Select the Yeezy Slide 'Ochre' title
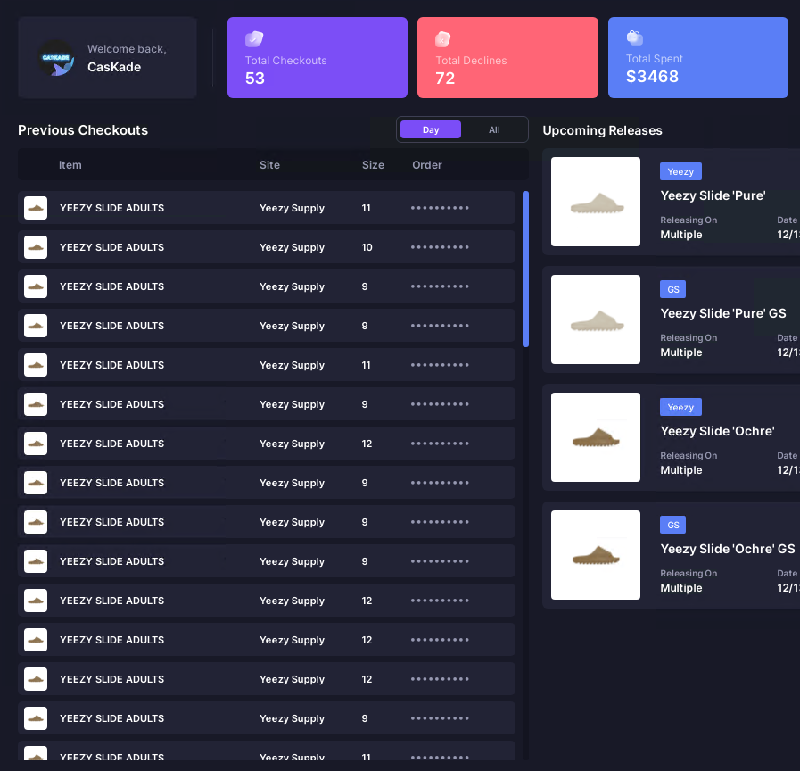800x771 pixels. click(x=717, y=431)
